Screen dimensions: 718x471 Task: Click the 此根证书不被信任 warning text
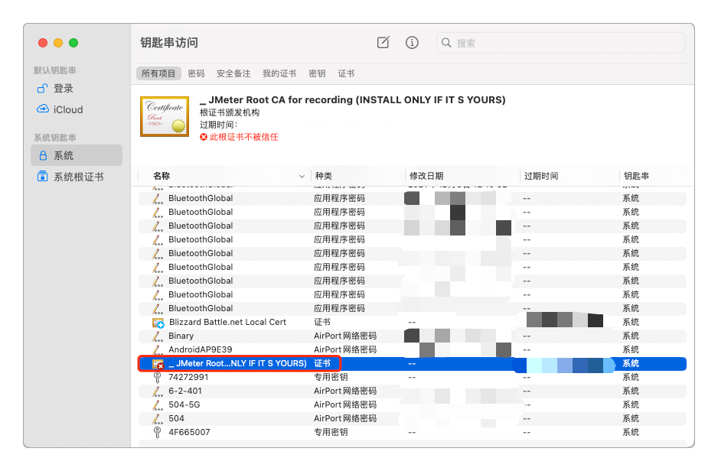(x=243, y=137)
